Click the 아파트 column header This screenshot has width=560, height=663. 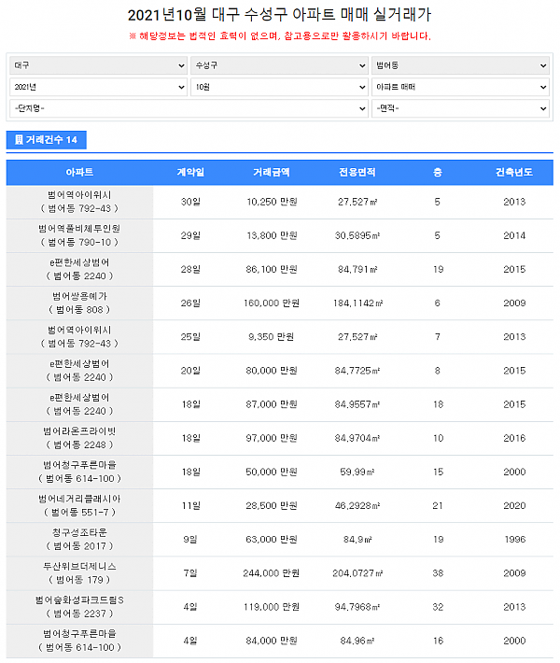click(x=79, y=173)
